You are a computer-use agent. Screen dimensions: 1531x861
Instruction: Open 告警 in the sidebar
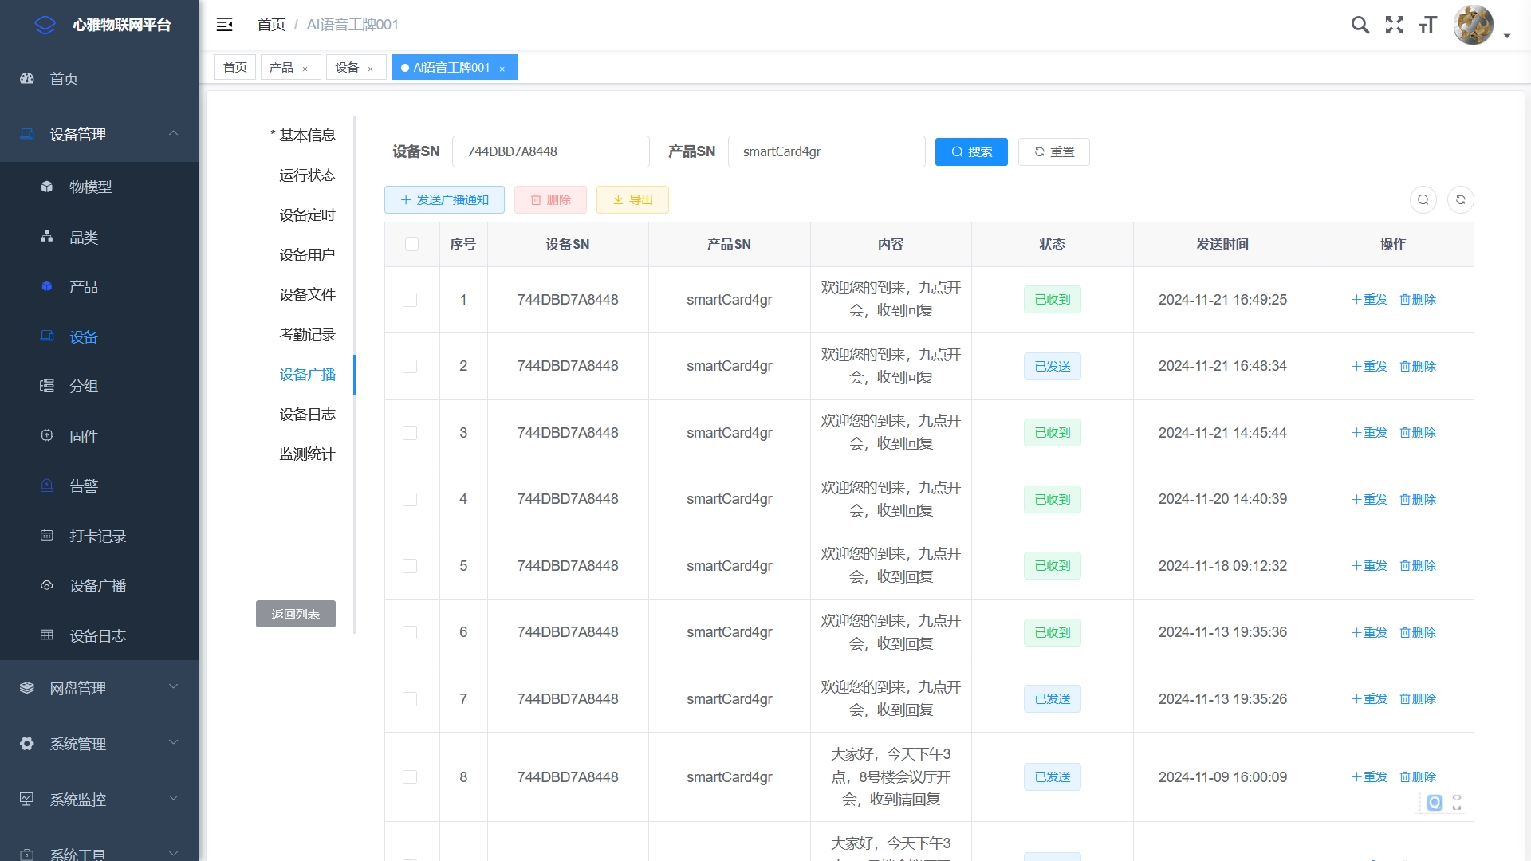tap(84, 486)
